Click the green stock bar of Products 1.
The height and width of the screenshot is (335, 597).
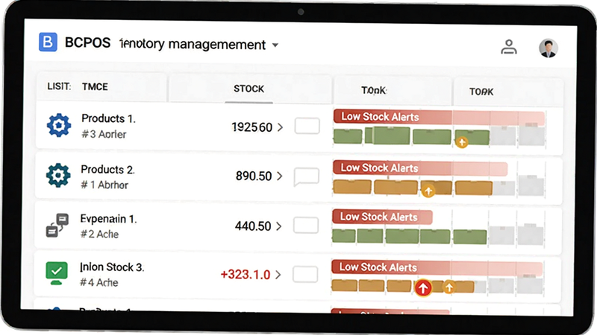411,136
